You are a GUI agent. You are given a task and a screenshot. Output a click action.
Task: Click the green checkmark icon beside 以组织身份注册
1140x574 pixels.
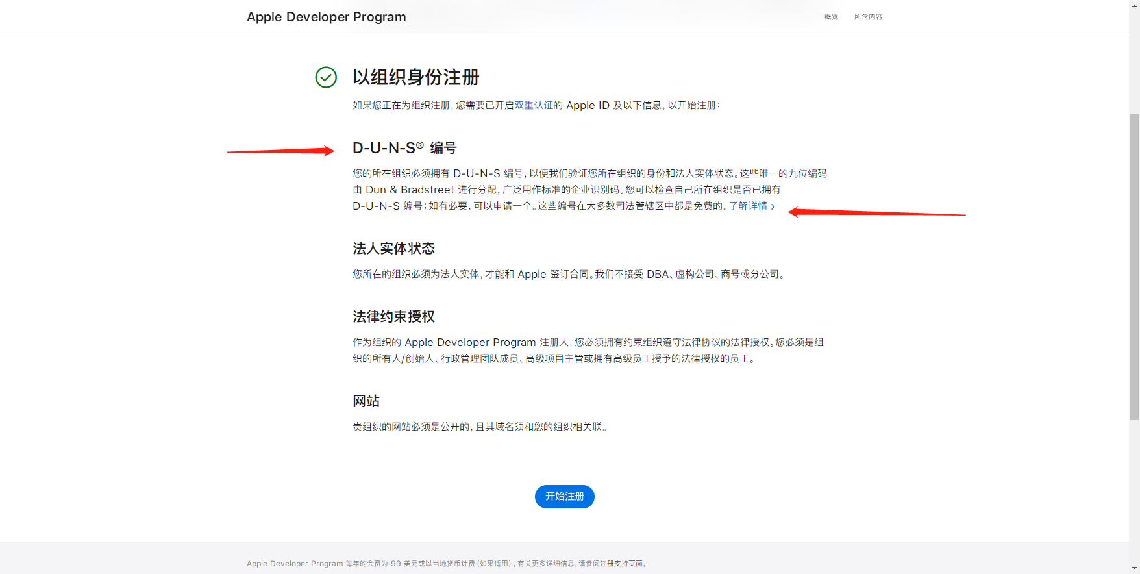point(326,77)
